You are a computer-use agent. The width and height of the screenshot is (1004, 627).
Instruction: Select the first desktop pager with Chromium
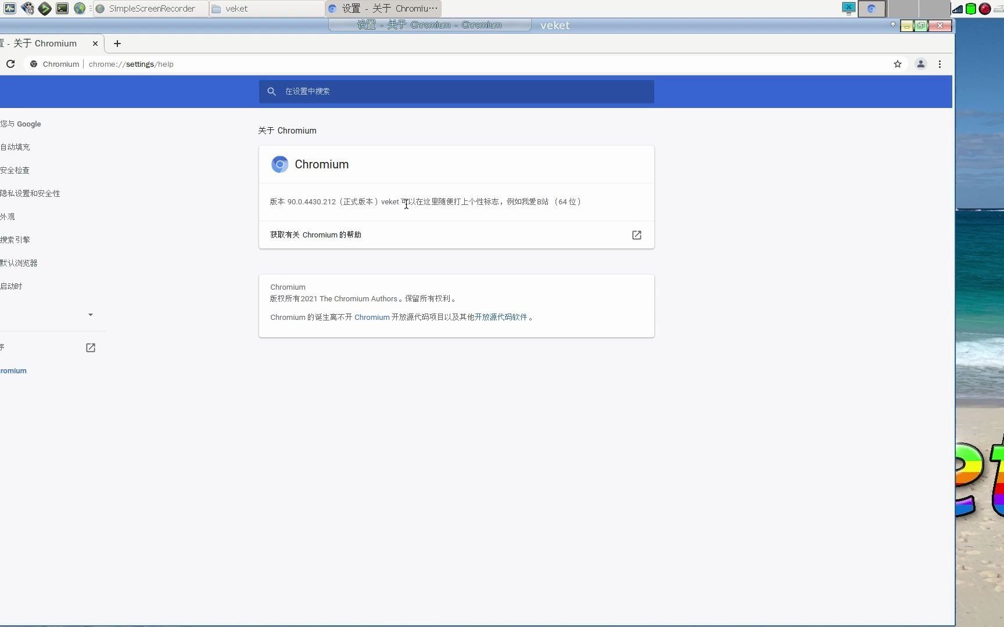(872, 9)
